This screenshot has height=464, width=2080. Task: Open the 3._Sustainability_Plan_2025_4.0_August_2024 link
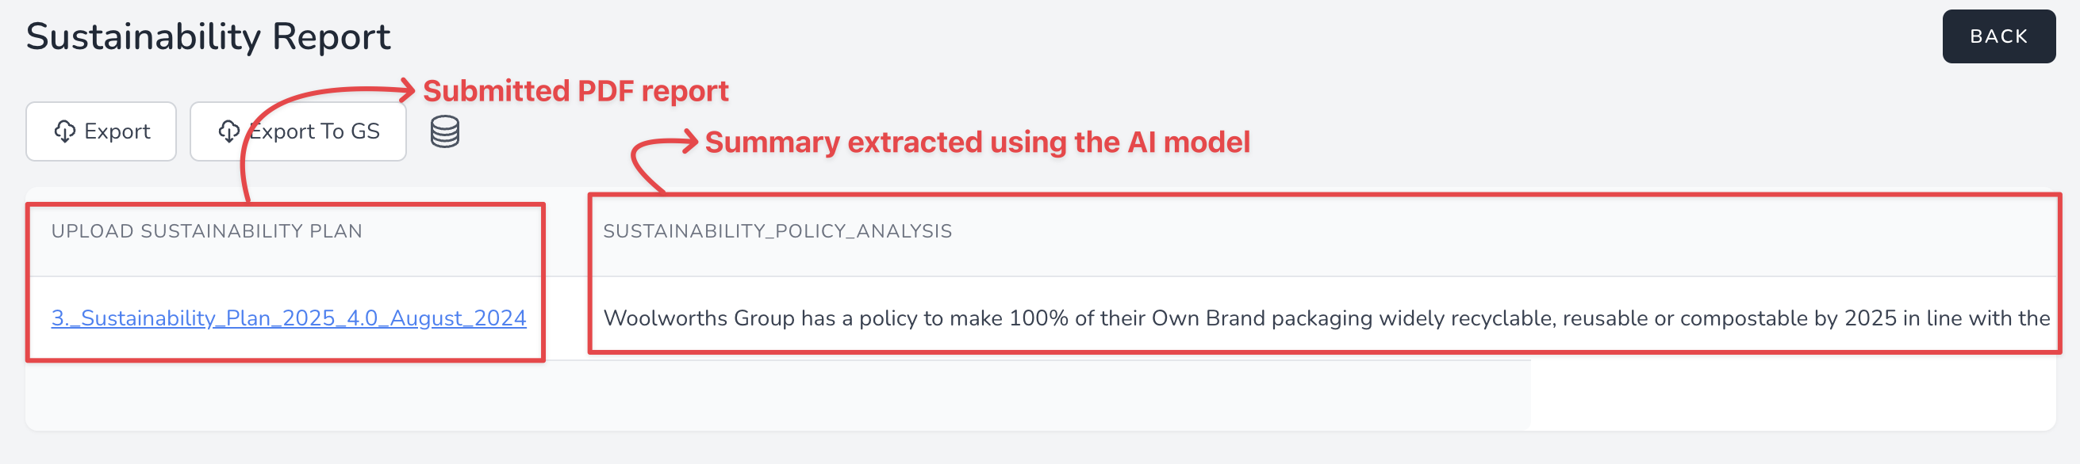pyautogui.click(x=288, y=318)
